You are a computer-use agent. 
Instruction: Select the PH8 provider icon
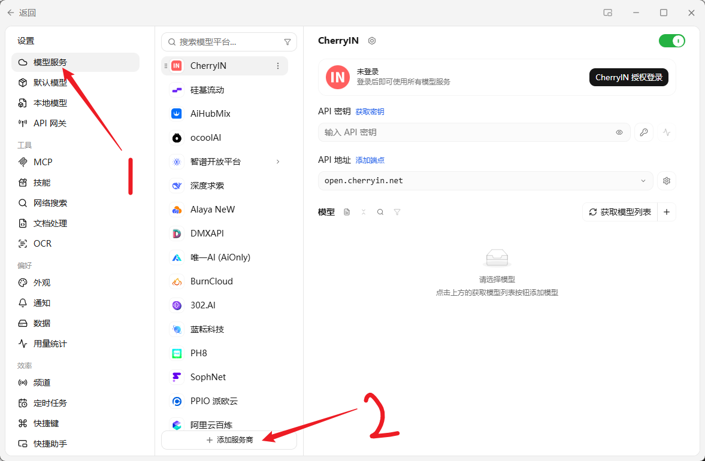coord(177,353)
